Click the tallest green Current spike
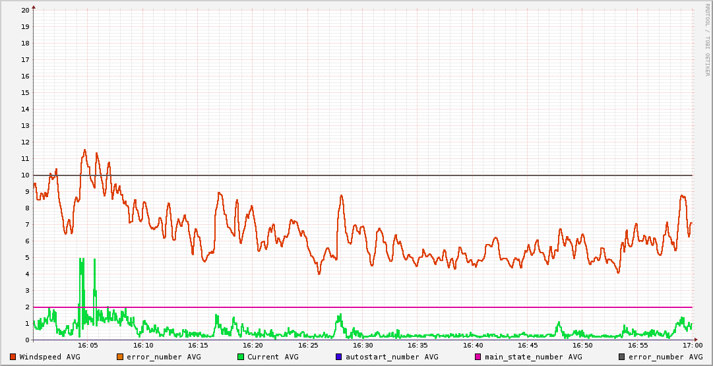The width and height of the screenshot is (713, 366). 80,260
